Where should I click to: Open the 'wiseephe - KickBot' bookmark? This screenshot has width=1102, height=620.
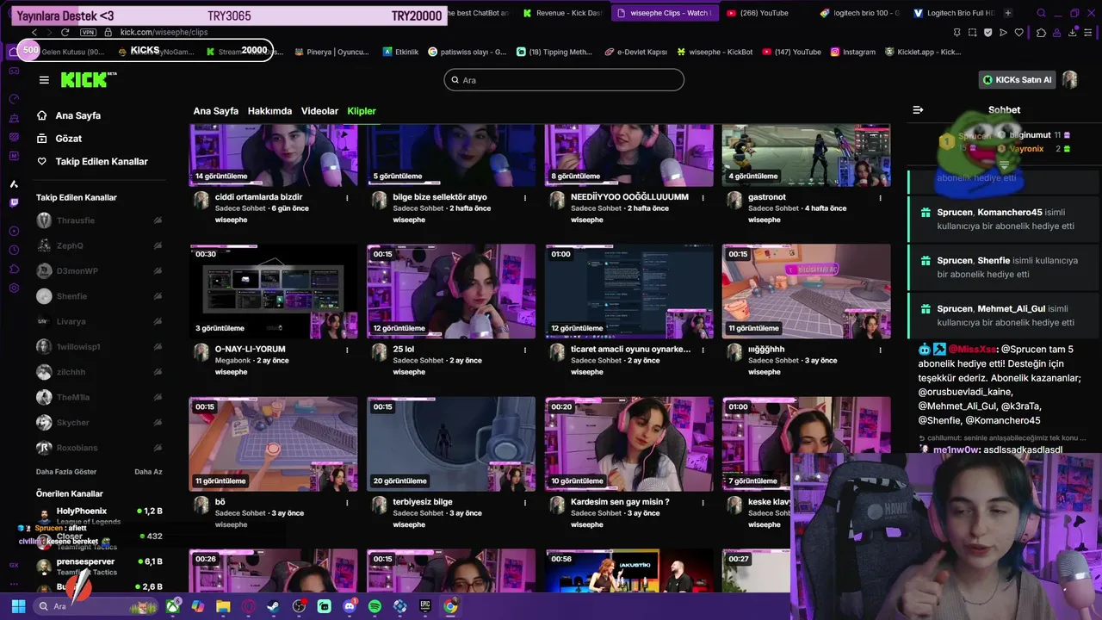pos(715,52)
